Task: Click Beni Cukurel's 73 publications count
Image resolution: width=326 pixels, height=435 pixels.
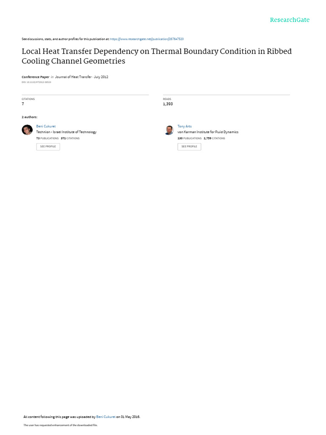Action: (x=47, y=138)
